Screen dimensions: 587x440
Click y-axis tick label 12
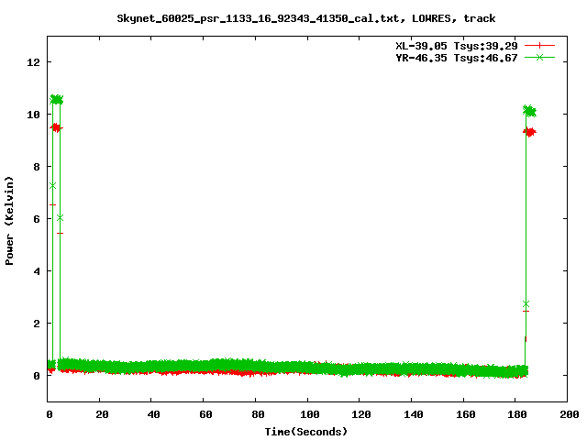[x=33, y=62]
